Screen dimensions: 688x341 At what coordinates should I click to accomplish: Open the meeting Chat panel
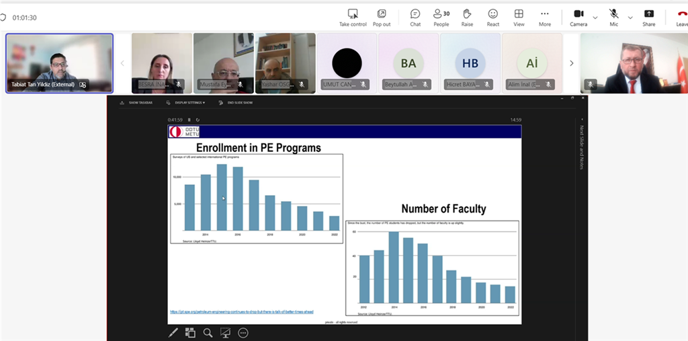(415, 17)
